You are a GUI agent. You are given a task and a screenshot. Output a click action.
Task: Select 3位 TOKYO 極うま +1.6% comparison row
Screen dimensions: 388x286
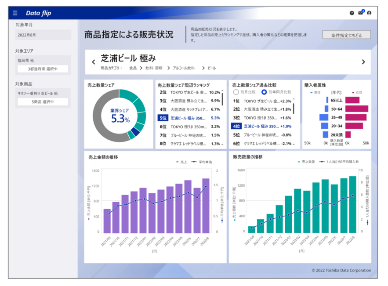coord(262,118)
